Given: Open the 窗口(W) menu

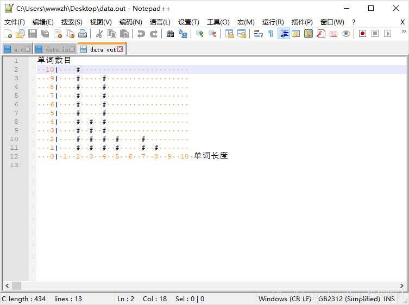Looking at the screenshot, I should click(x=332, y=22).
